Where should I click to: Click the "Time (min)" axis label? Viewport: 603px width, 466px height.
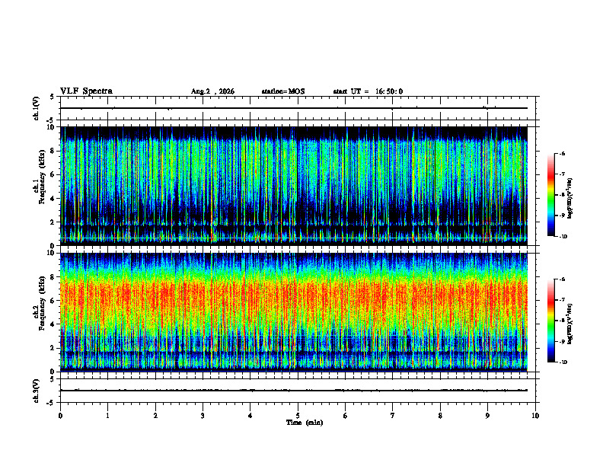305,423
